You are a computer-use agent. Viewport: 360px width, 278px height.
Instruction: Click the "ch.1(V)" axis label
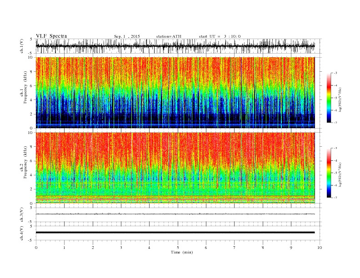22,46
